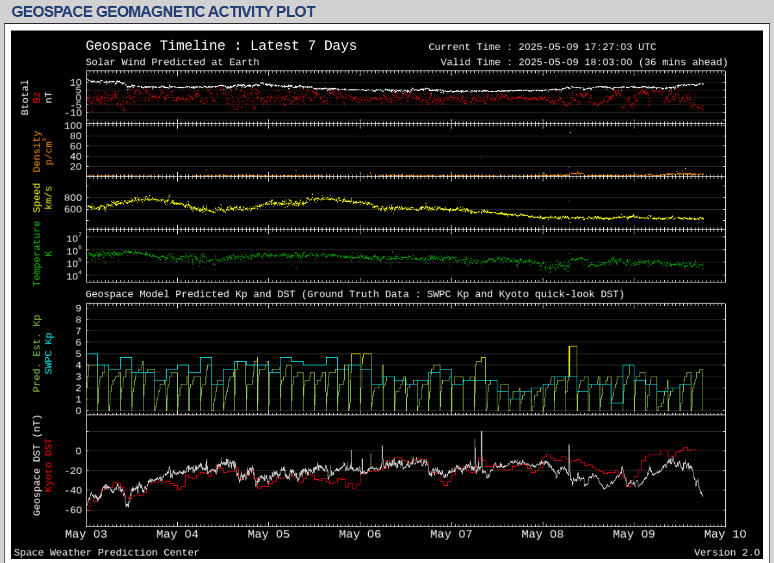Click the orange Density axis label
This screenshot has width=774, height=563.
point(37,151)
